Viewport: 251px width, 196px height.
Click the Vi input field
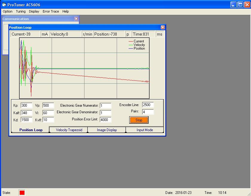click(48, 113)
